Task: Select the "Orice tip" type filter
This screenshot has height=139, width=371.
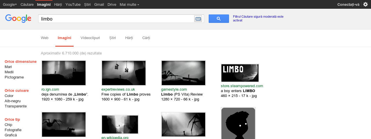Action: click(x=12, y=120)
